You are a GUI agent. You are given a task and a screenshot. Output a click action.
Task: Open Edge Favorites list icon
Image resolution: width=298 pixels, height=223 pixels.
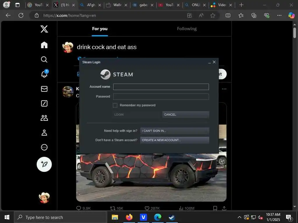coord(241,15)
